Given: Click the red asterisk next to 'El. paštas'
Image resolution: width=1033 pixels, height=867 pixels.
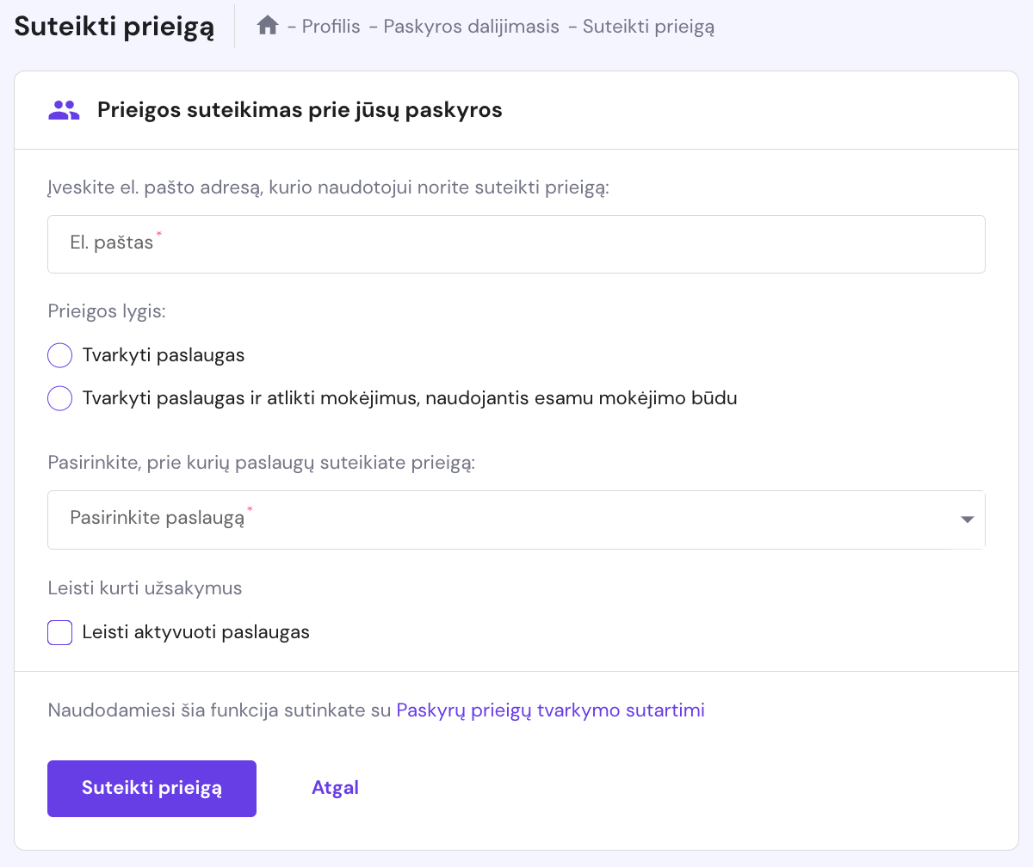Looking at the screenshot, I should [x=158, y=236].
